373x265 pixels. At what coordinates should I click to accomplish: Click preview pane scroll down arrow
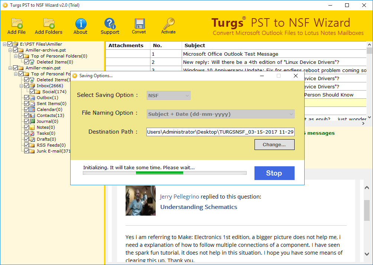pos(367,254)
